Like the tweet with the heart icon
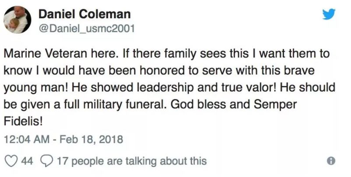 [x=11, y=161]
